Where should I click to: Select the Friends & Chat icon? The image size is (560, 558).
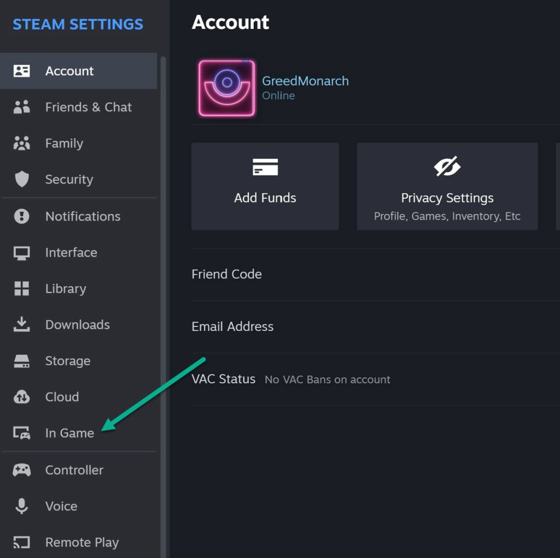click(x=22, y=107)
